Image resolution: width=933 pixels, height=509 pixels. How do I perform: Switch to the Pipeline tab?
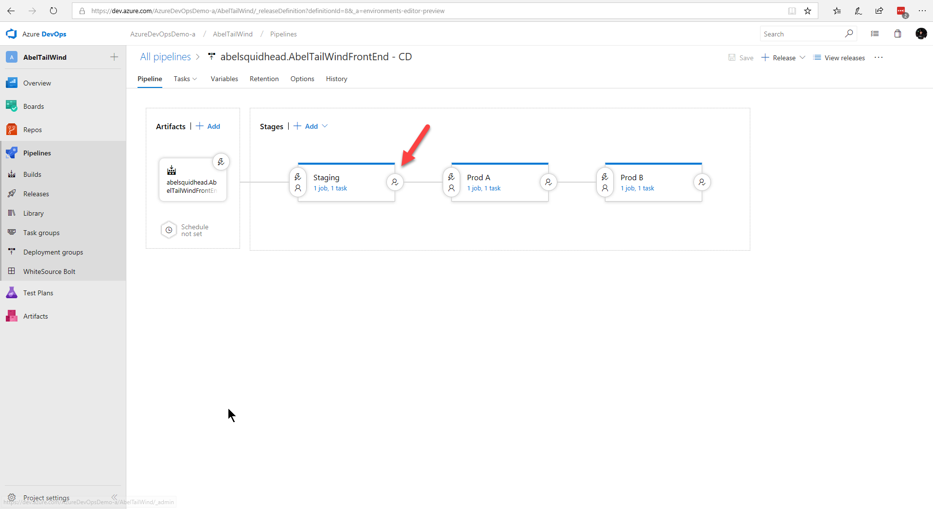[150, 79]
